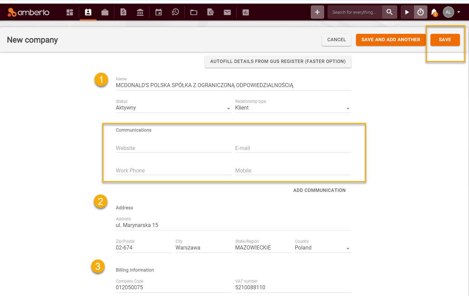Viewport: 469px width, 296px height.
Task: Click the SAVE button
Action: tap(445, 40)
